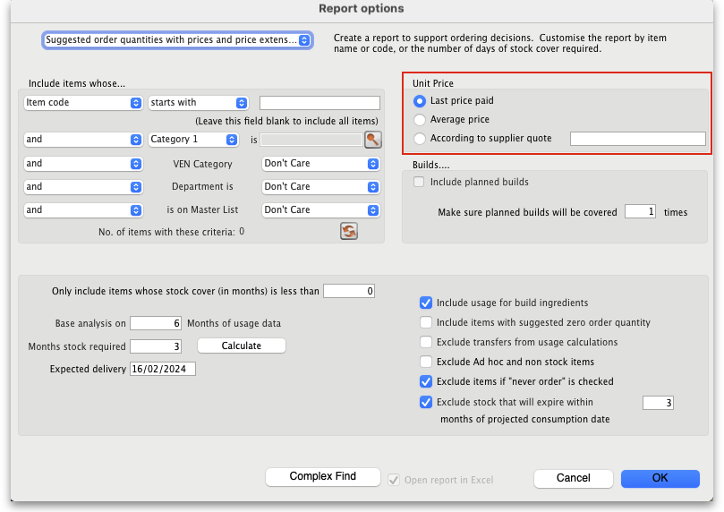This screenshot has height=512, width=724.
Task: Uncheck Exclude items if never order is checked
Action: tap(426, 381)
